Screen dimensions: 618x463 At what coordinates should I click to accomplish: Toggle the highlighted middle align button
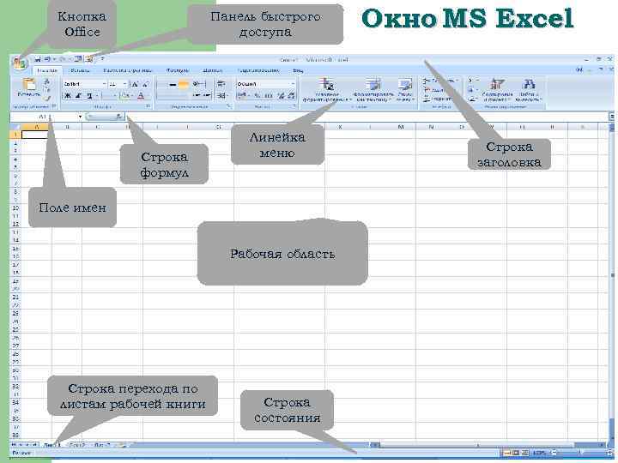(x=184, y=84)
